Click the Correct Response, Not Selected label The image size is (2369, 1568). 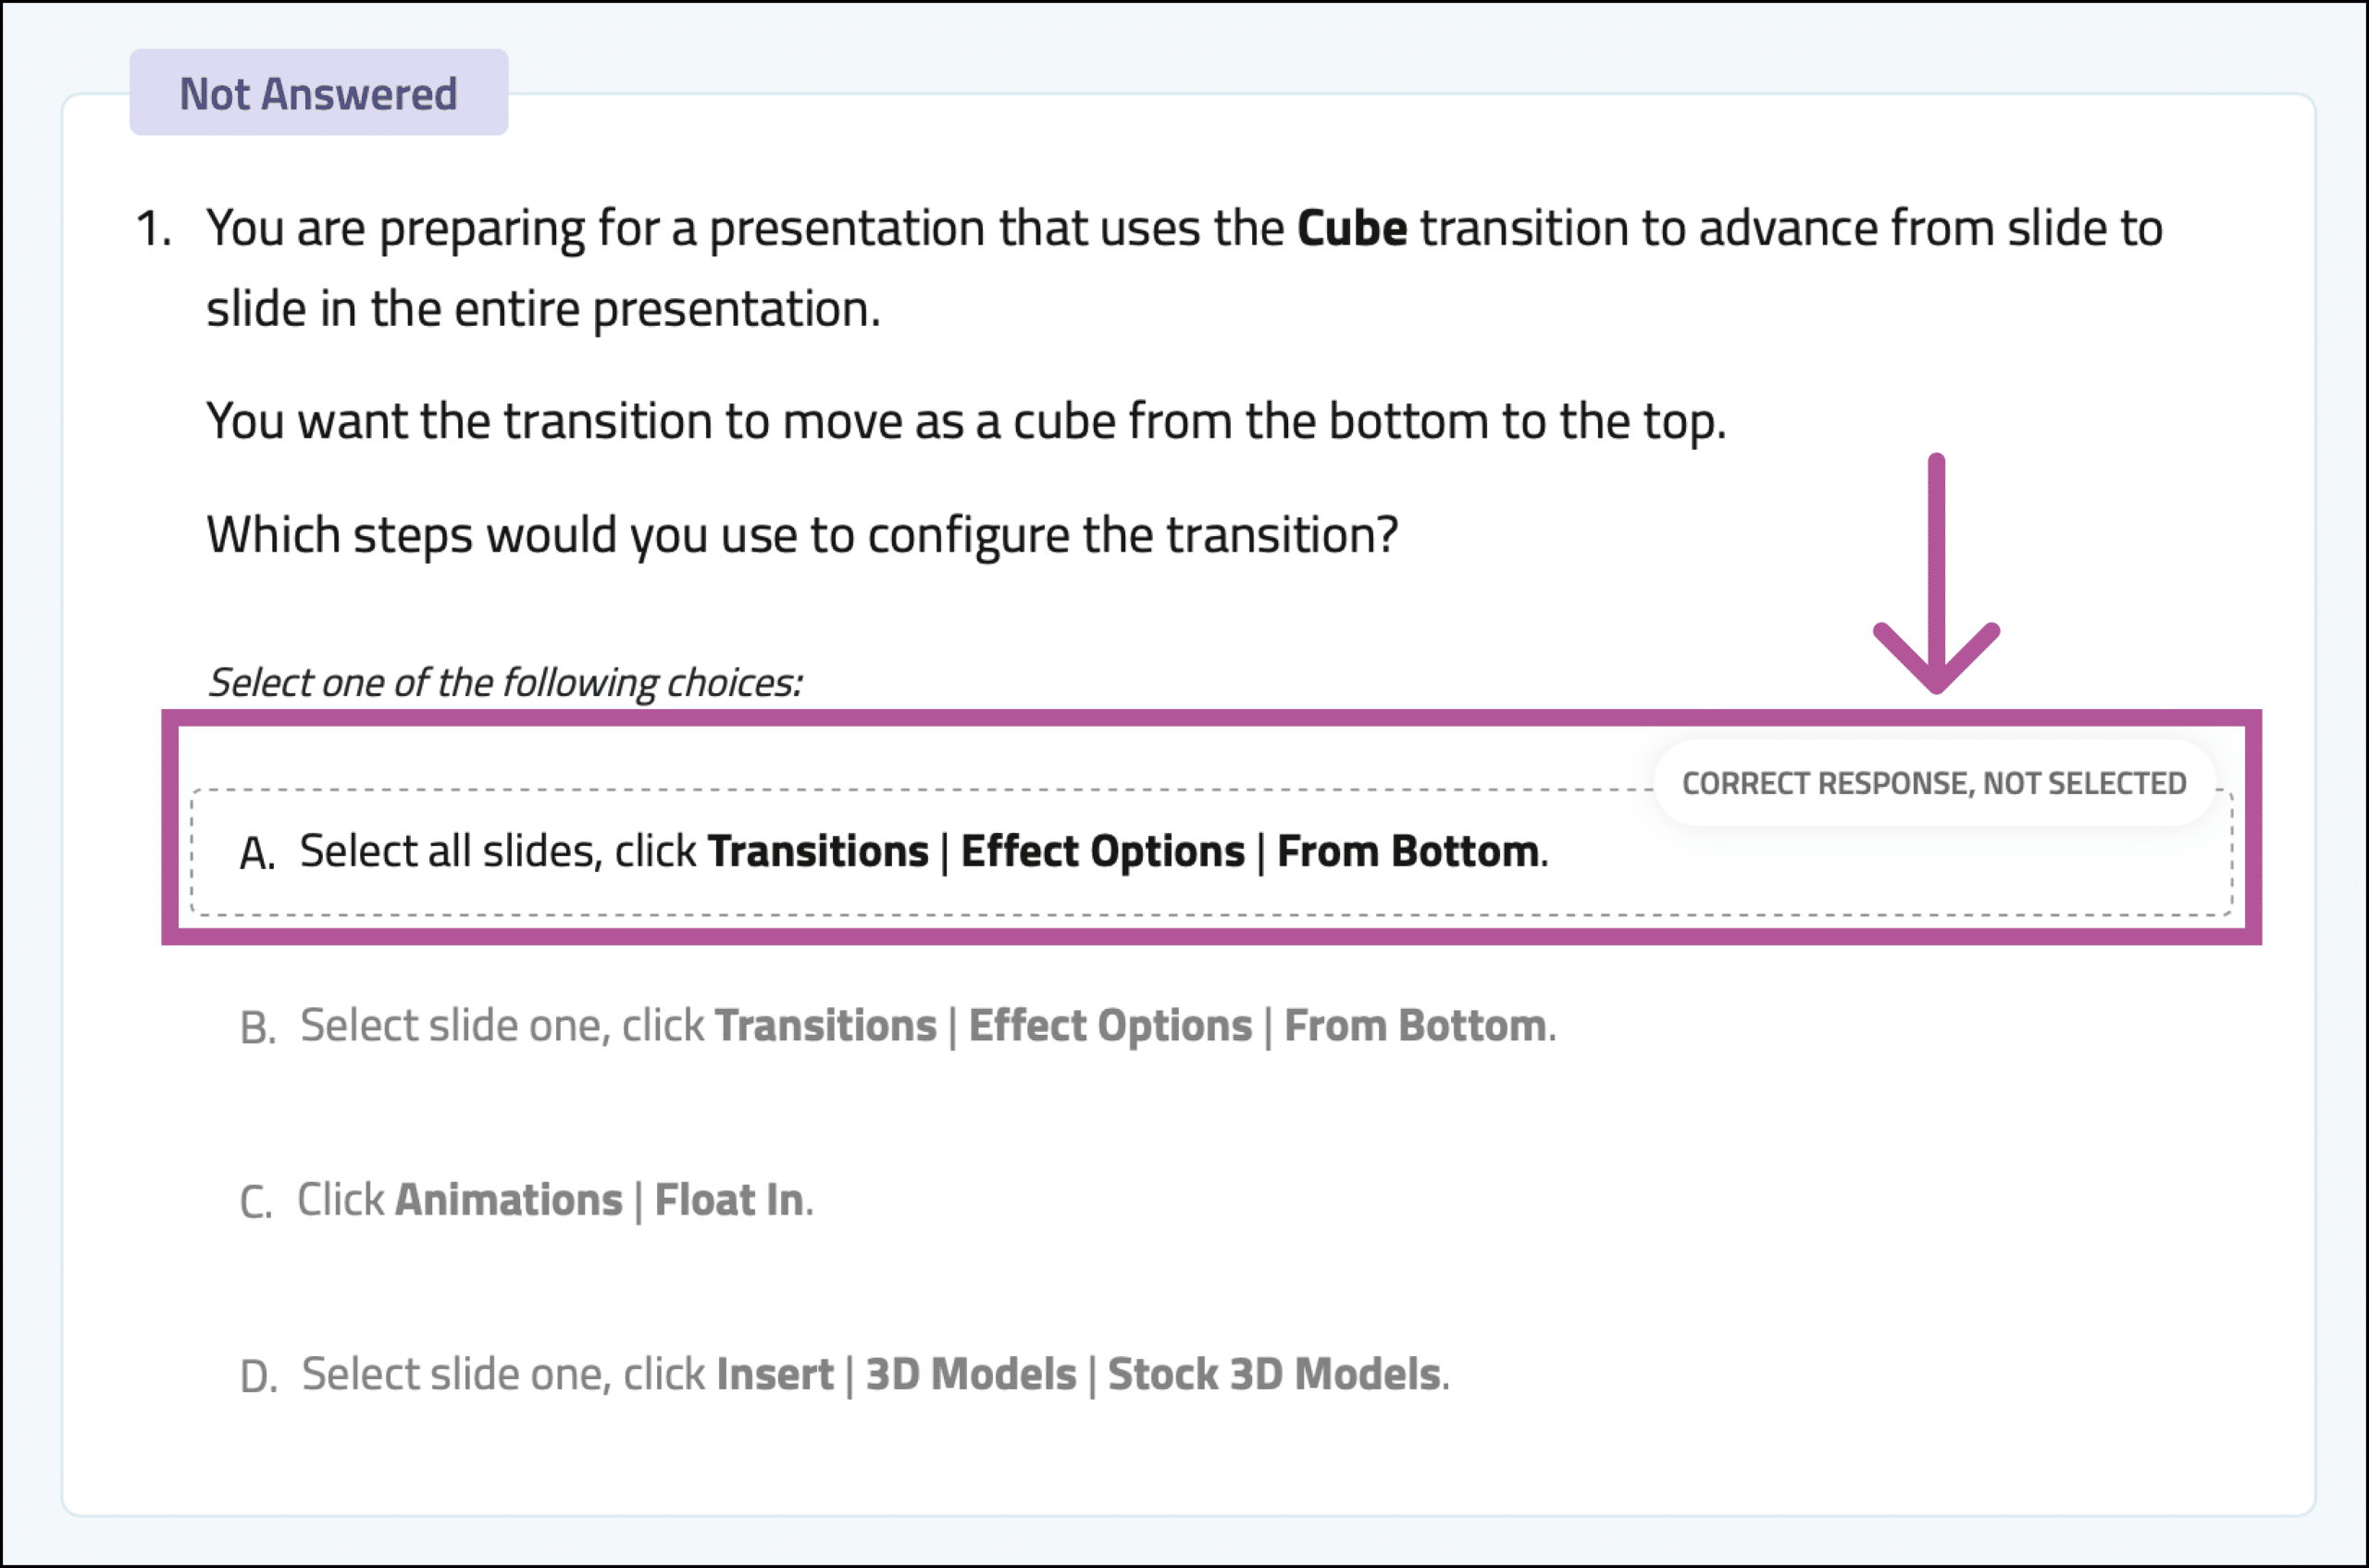(x=1934, y=783)
